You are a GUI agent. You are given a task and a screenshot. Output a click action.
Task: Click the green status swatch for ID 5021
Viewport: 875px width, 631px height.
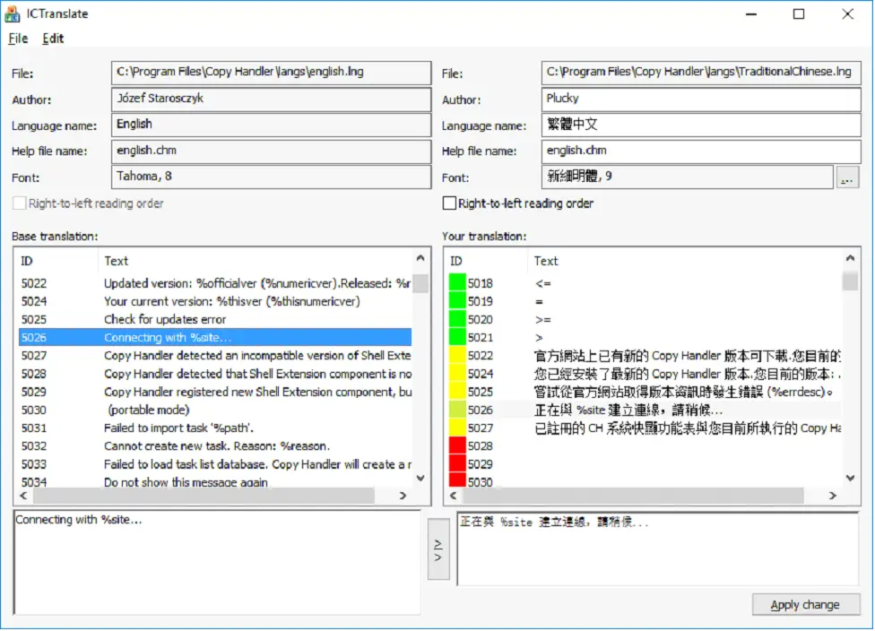457,336
